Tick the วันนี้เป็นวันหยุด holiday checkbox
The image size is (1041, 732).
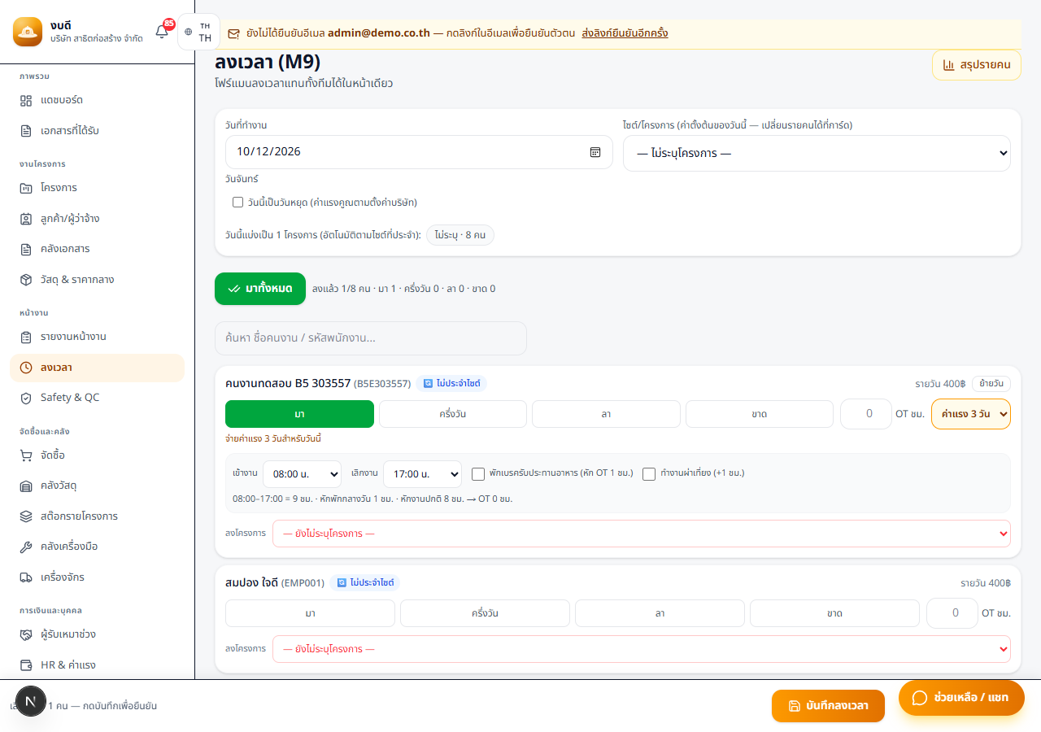click(x=237, y=203)
